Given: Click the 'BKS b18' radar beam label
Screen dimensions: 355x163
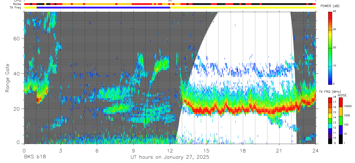Looking at the screenshot, I should [x=35, y=157].
